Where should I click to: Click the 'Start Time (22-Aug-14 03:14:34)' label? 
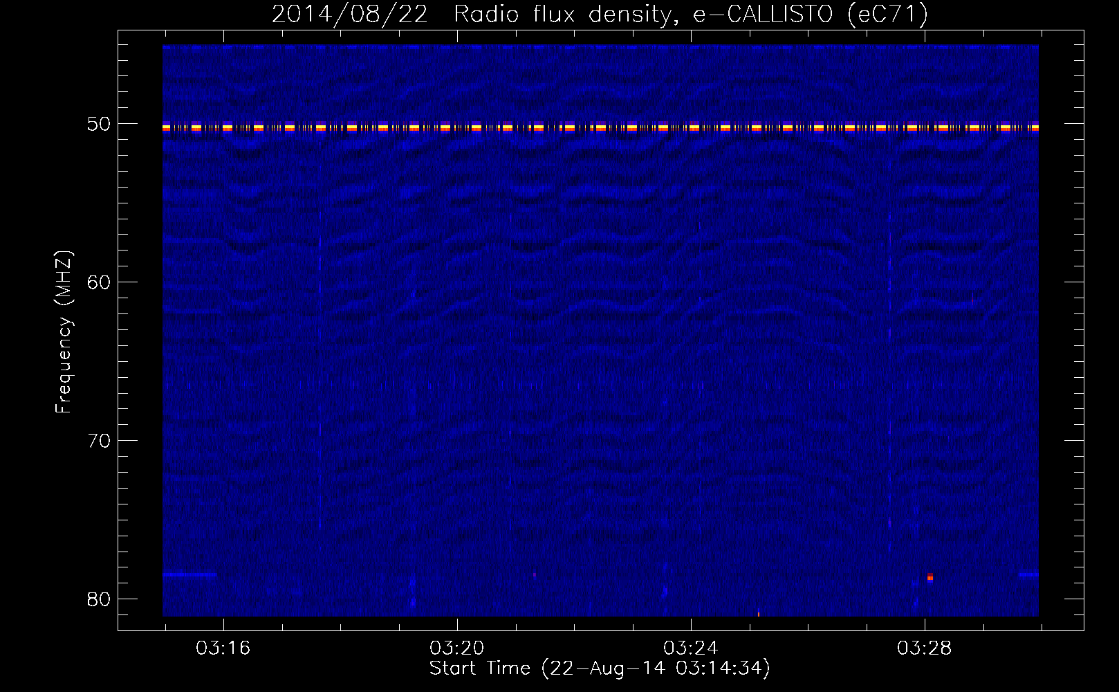600,668
